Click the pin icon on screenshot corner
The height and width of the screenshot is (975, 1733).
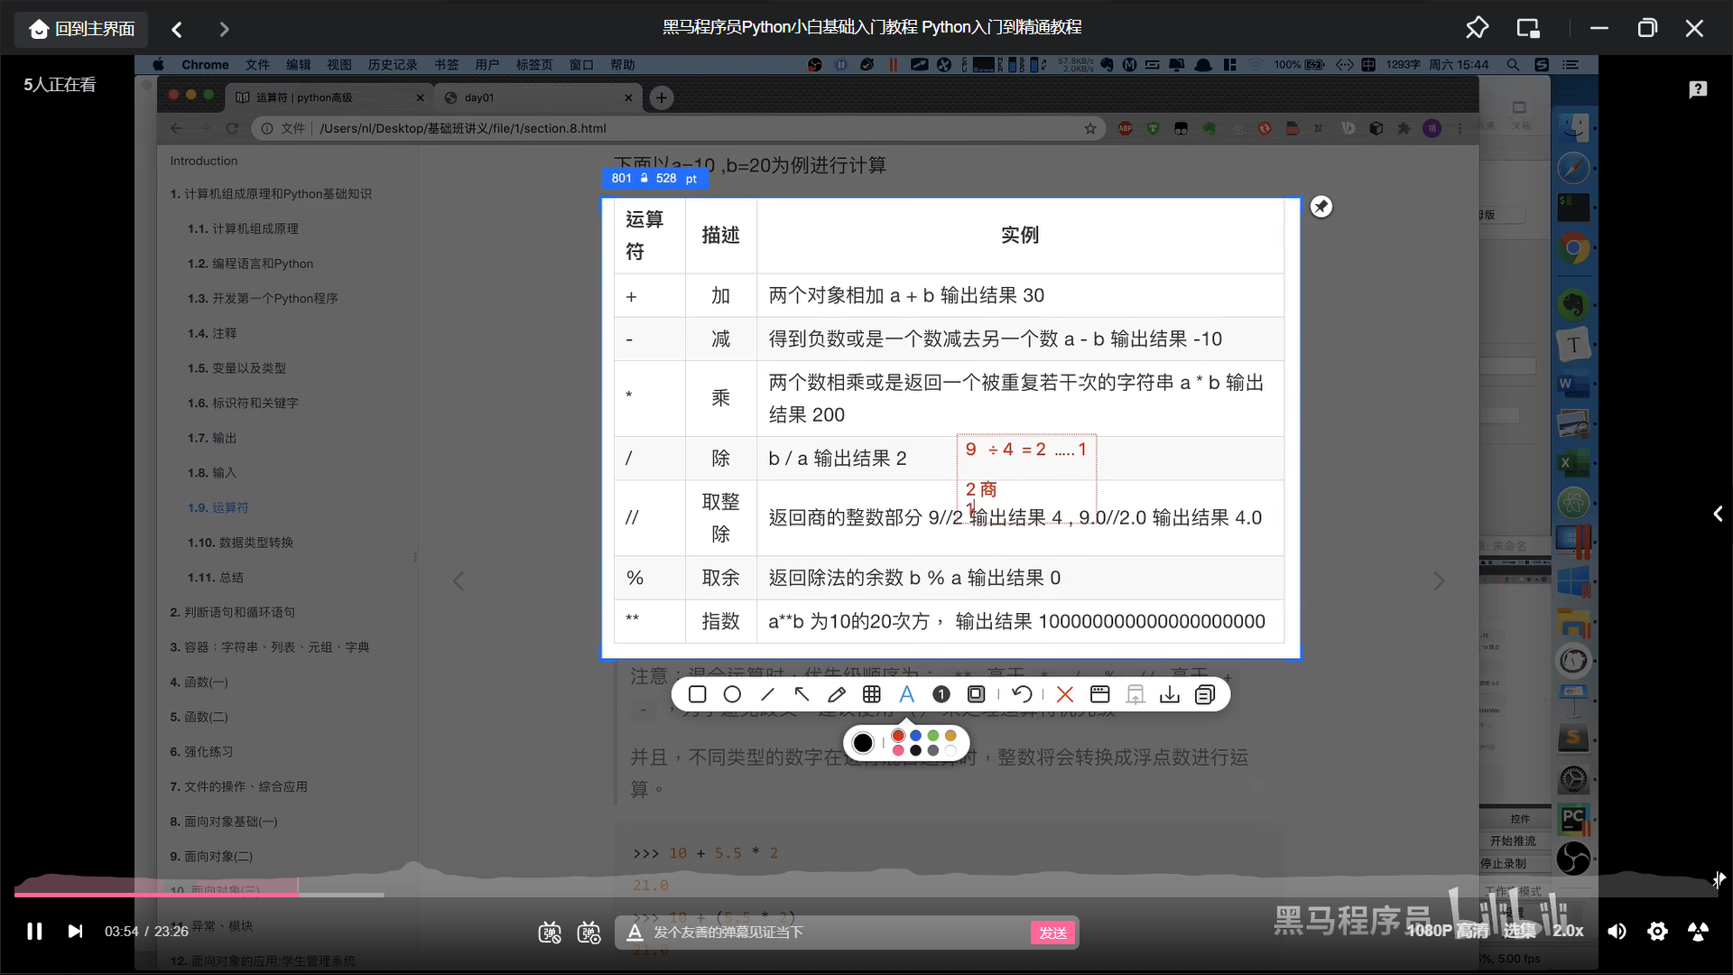(1321, 207)
